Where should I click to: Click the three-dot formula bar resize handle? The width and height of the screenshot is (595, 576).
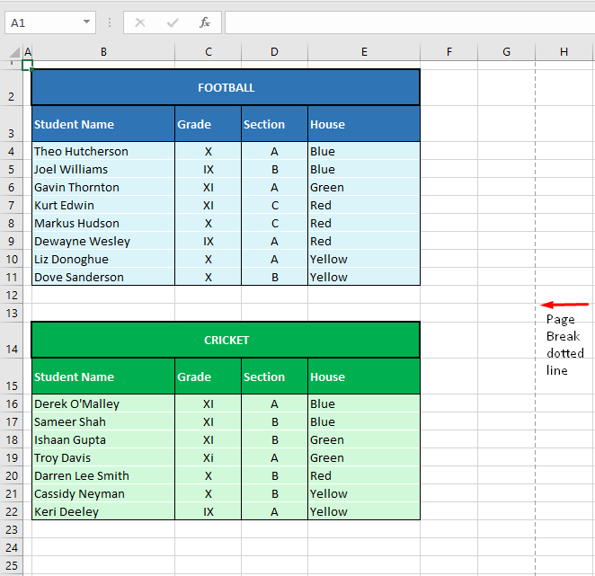[111, 22]
